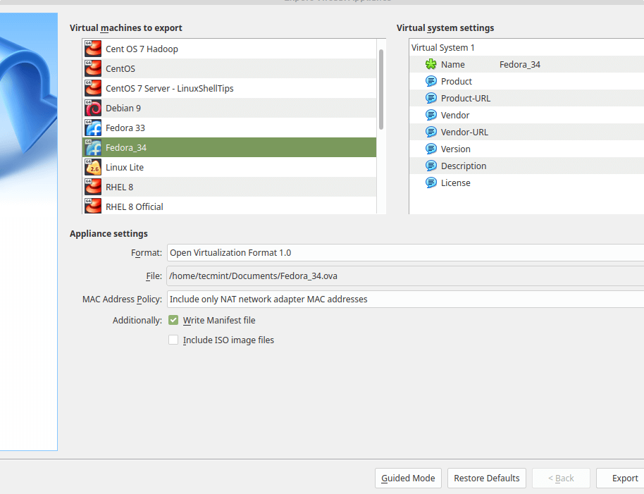Uncheck the Write Manifest file checkbox
Screen dimensions: 644x494
click(173, 321)
